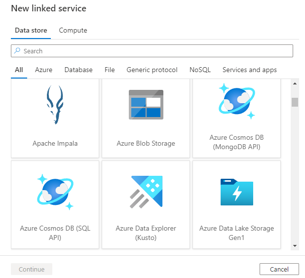Click the scrollbar down arrow

(295, 245)
